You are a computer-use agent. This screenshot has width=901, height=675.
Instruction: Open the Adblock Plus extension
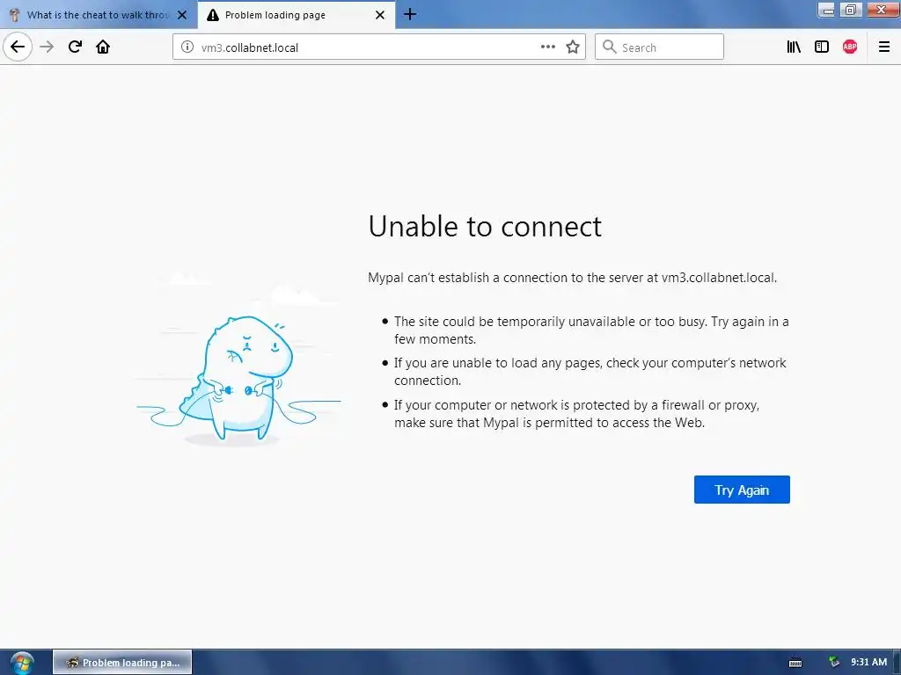pyautogui.click(x=850, y=47)
